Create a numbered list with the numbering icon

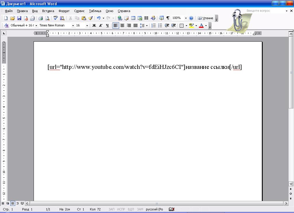[x=153, y=25]
